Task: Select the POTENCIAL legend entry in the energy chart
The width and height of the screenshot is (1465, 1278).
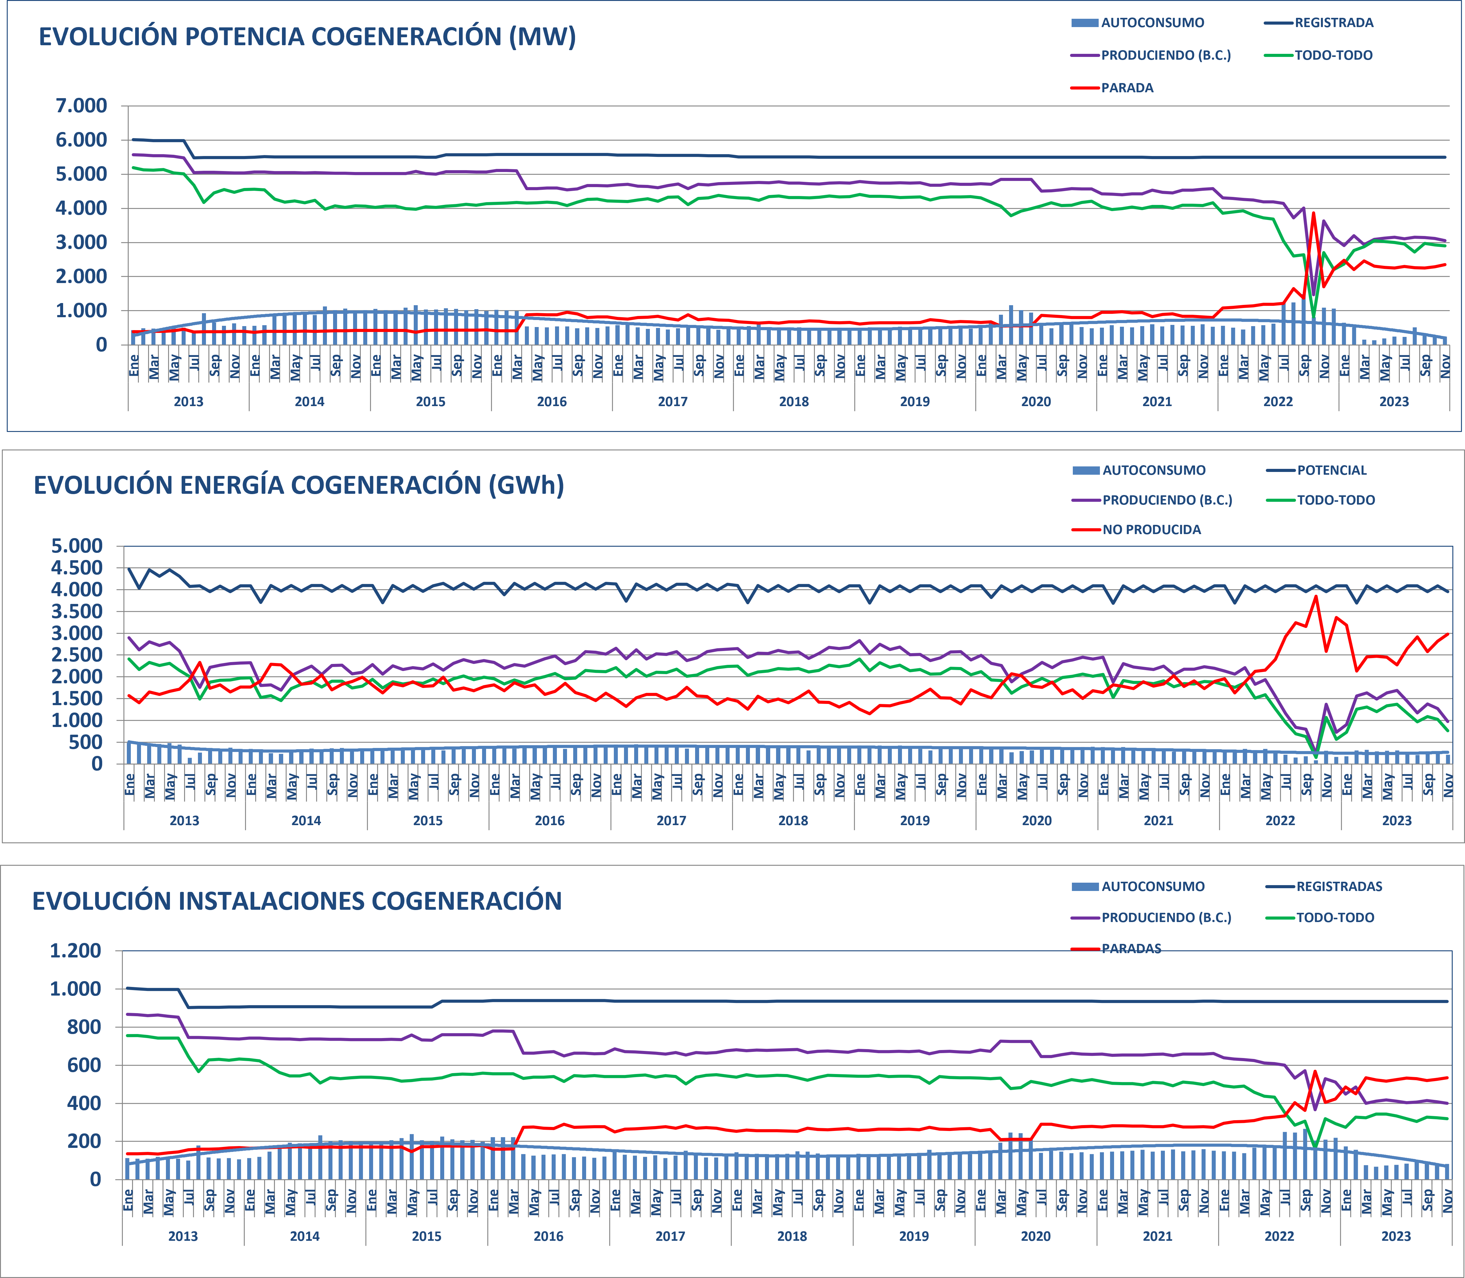Action: (x=1332, y=470)
